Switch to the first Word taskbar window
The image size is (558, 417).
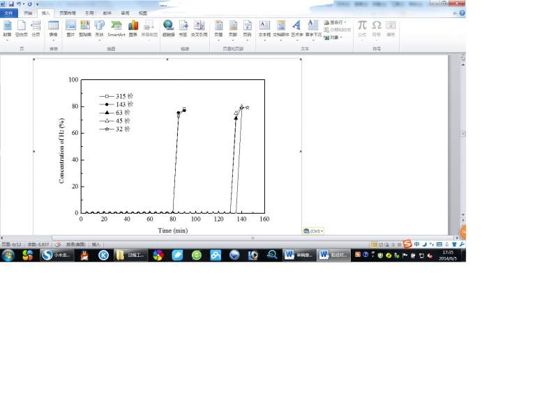[x=299, y=255]
